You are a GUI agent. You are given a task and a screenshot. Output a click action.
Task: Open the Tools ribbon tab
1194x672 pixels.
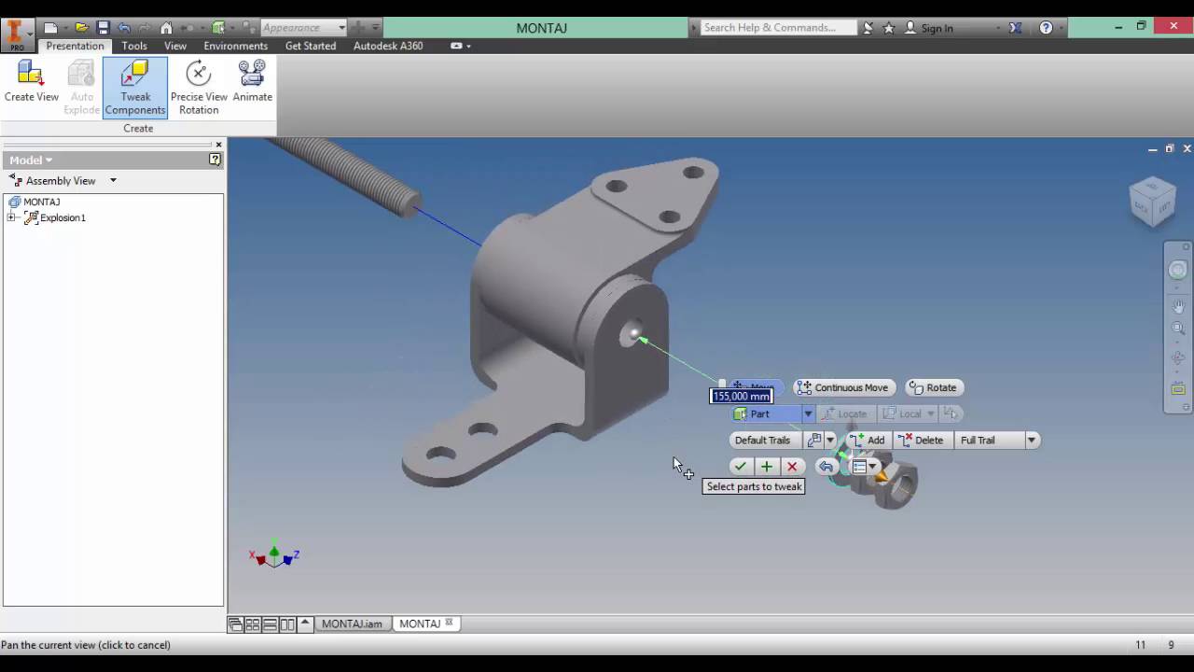click(134, 46)
